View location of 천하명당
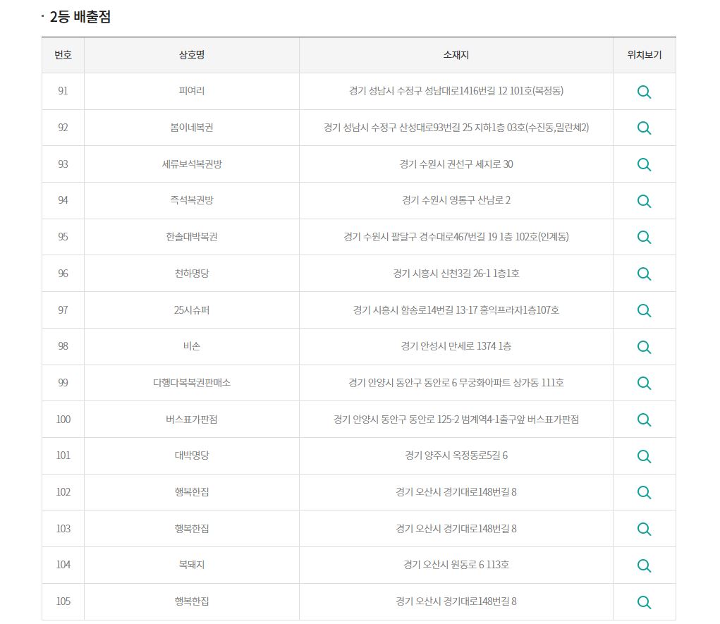 point(644,274)
